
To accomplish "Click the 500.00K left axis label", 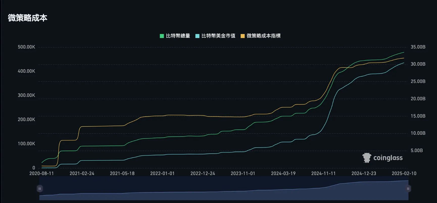I will coord(26,47).
